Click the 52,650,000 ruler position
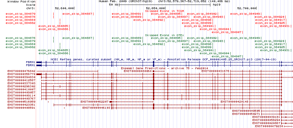The width and height of the screenshot is (293, 128). tap(155, 8)
